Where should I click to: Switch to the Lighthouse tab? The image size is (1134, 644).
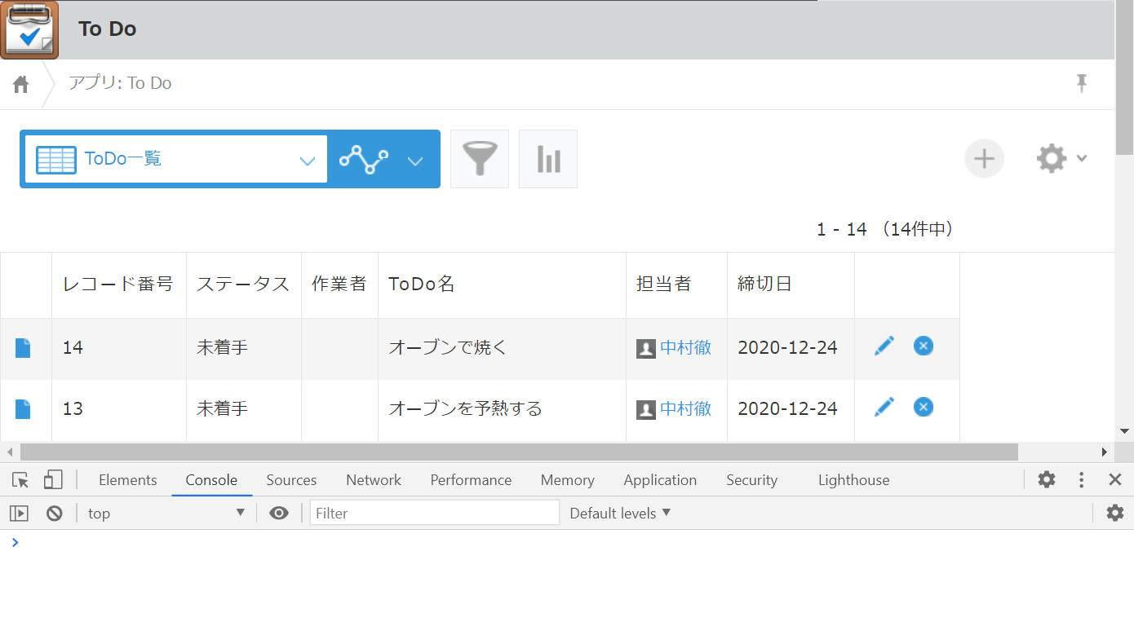[853, 480]
